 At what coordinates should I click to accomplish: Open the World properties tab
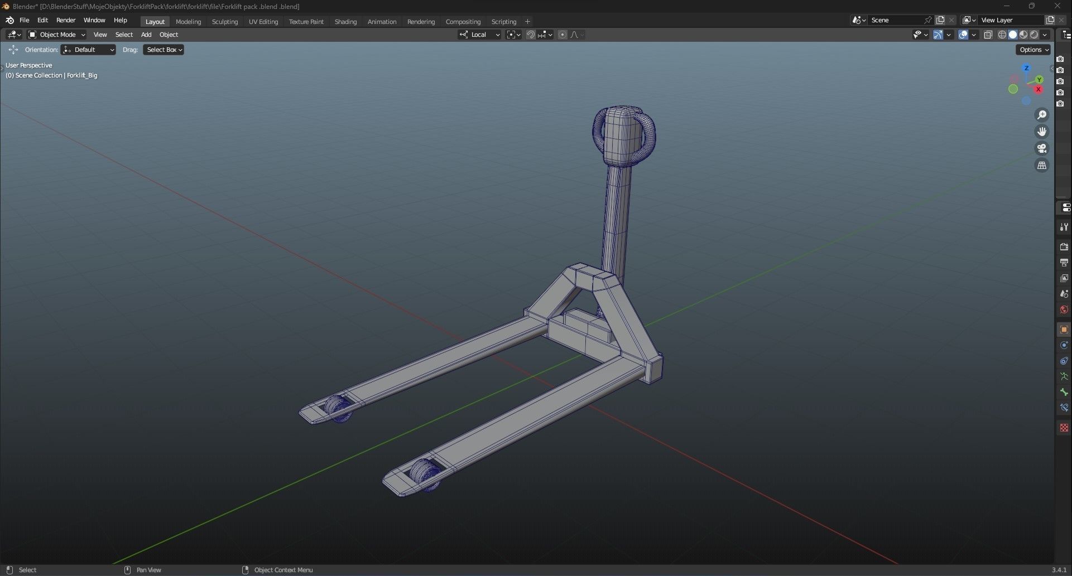(1064, 309)
